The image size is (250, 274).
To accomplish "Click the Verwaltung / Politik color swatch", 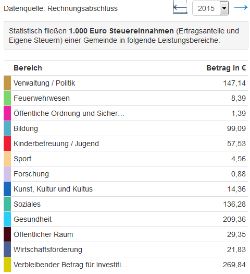I will point(7,83).
